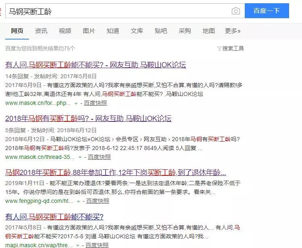Focus the search box containing 马钢买断工龄
Viewport: 302px width, 248px height.
[125, 11]
